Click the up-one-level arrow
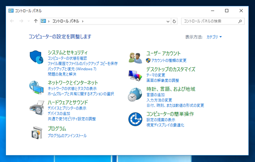 click(x=36, y=21)
